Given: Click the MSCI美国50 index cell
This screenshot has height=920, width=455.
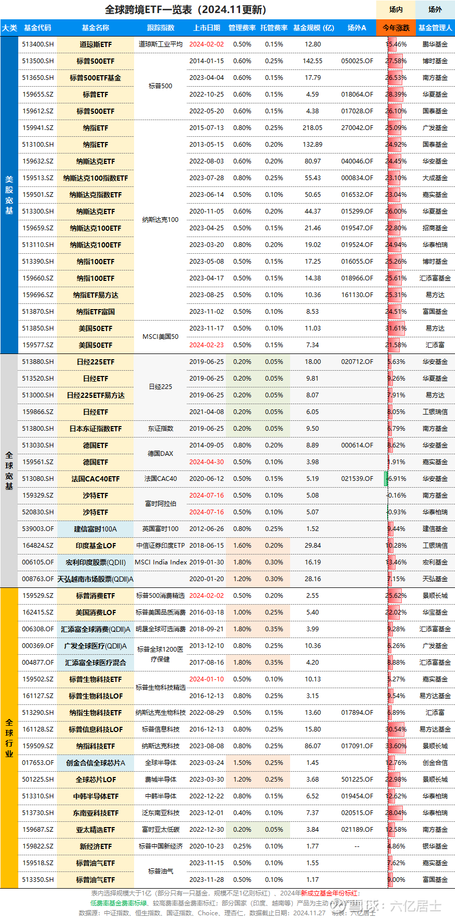Looking at the screenshot, I should tap(161, 337).
